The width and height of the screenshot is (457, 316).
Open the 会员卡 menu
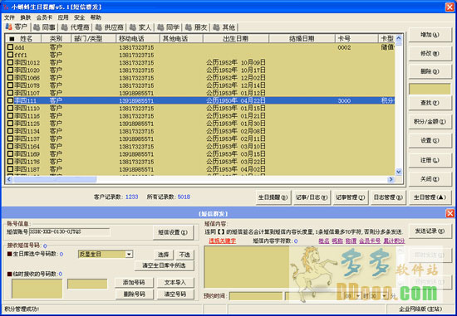(x=44, y=17)
